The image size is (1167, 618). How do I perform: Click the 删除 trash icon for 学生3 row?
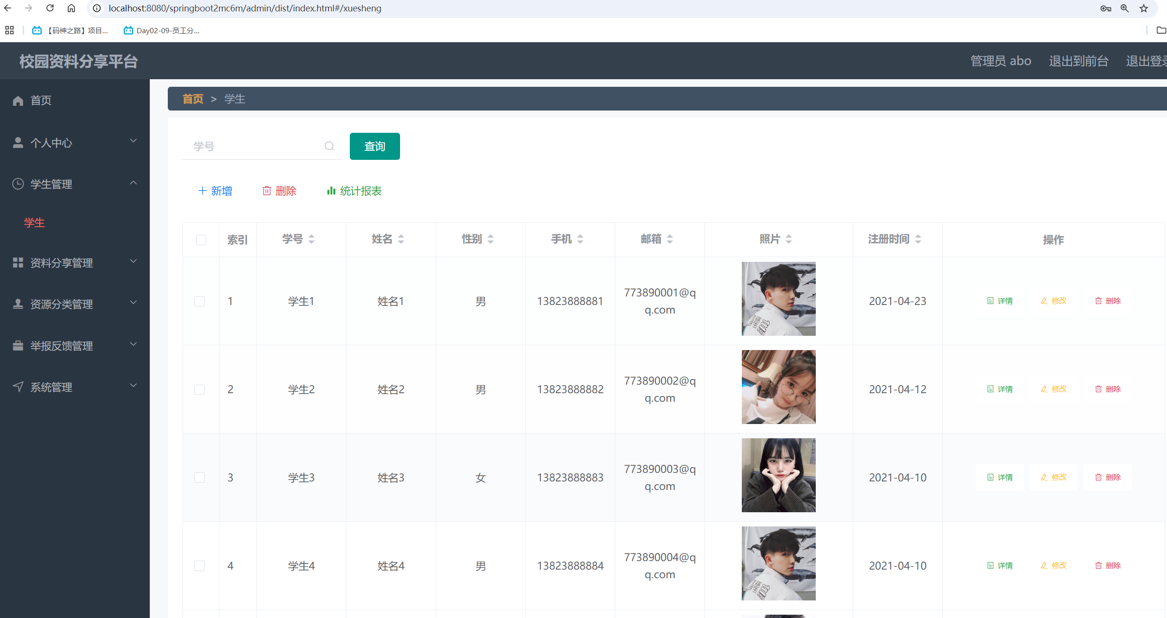coord(1098,477)
